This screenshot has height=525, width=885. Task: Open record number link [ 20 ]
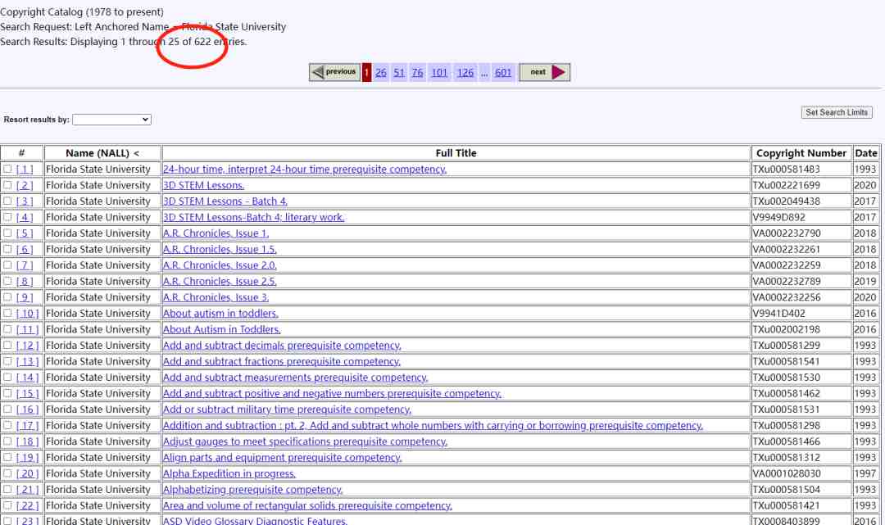tap(27, 473)
